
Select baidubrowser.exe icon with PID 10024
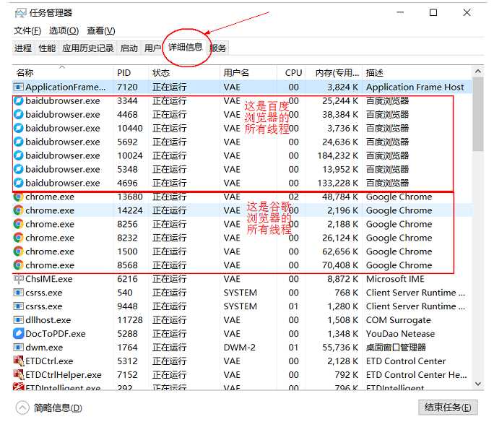pos(19,155)
